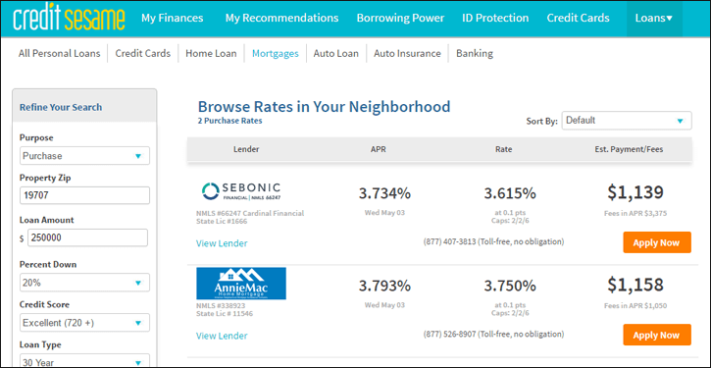Open the Sort By dropdown set to Default
The height and width of the screenshot is (368, 711).
[627, 121]
